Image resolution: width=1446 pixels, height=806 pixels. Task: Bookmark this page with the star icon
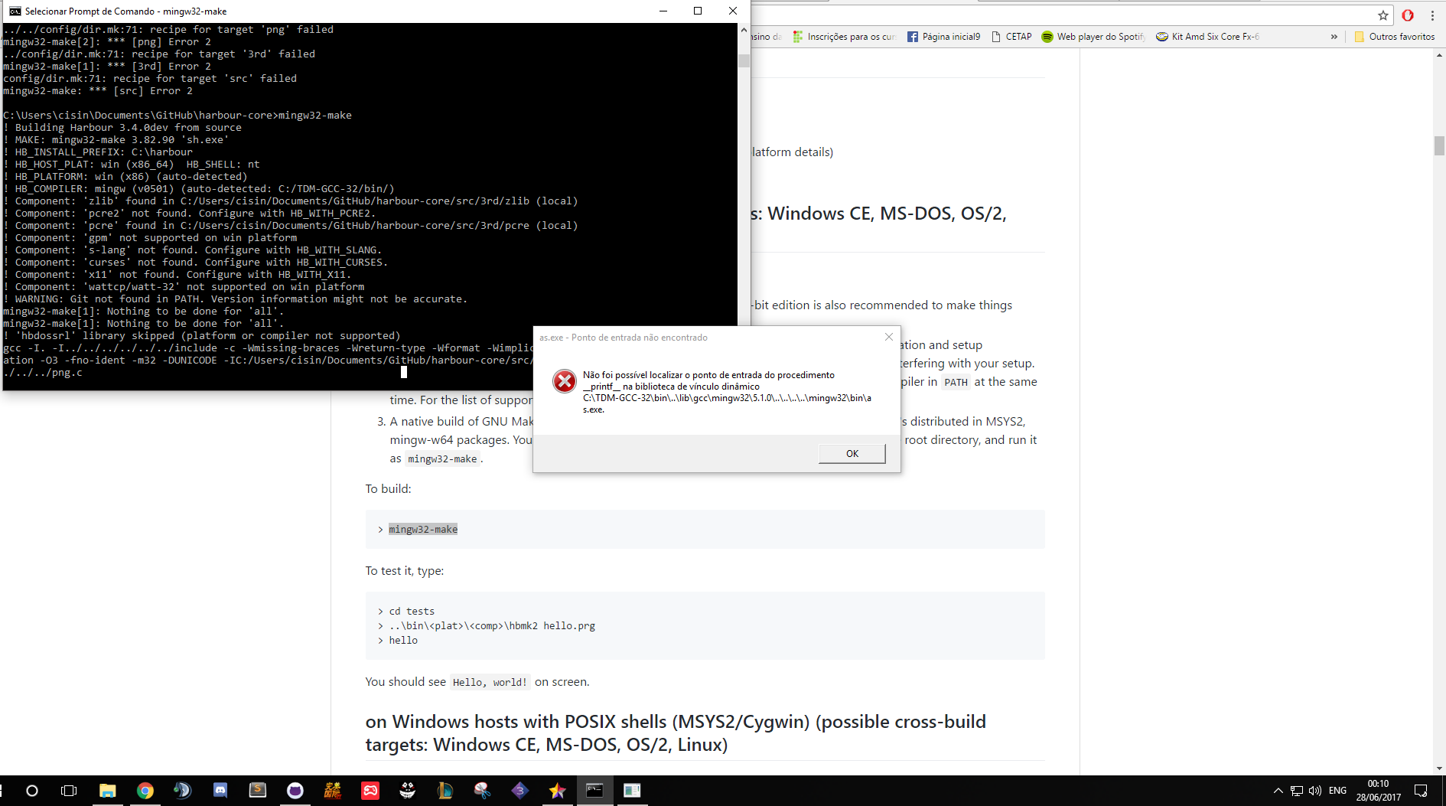[x=1382, y=15]
